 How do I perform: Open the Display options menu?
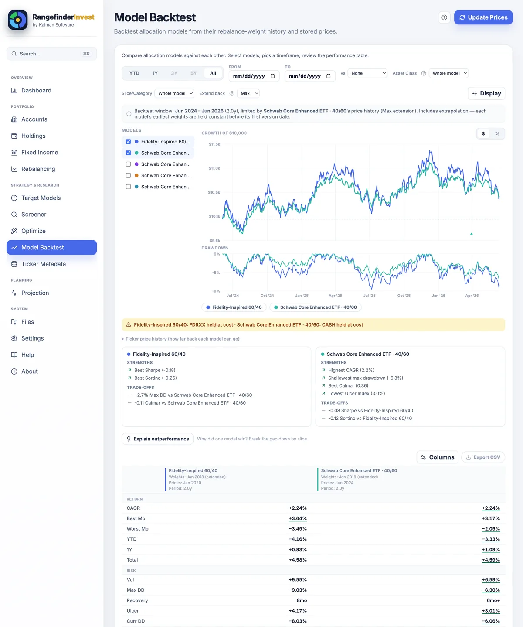(486, 93)
